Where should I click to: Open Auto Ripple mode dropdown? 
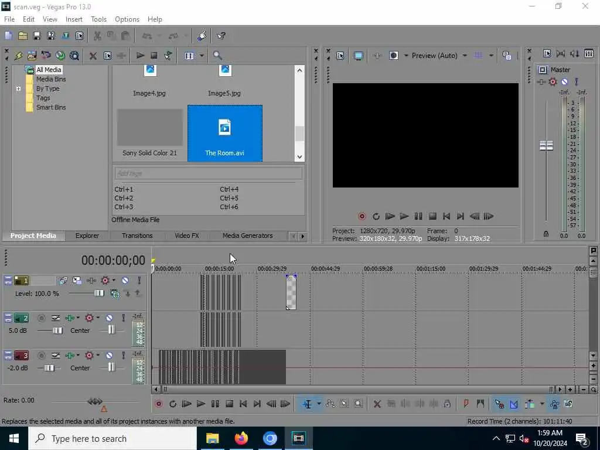541,404
